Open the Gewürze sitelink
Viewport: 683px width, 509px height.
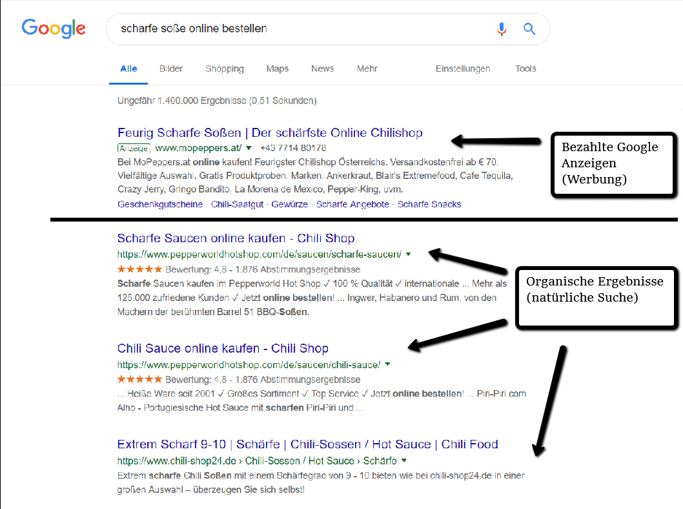[x=289, y=204]
